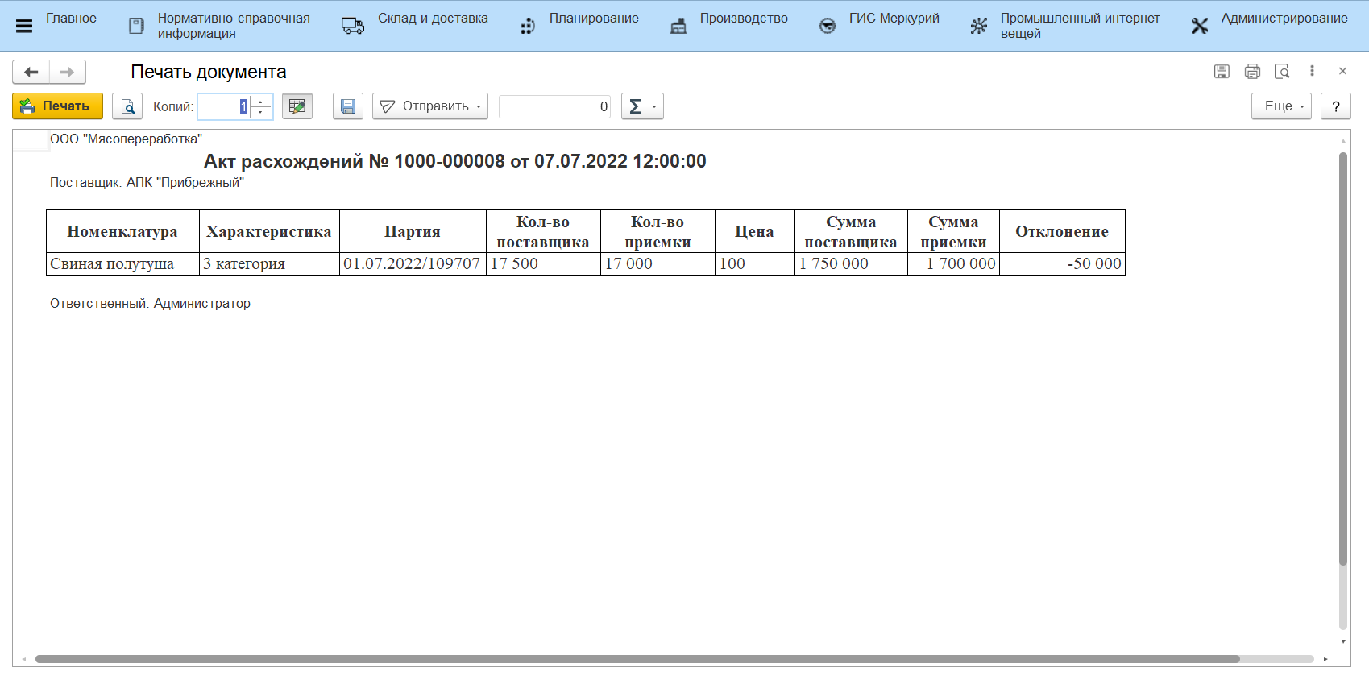The height and width of the screenshot is (680, 1369).
Task: Click the Копий number input field
Action: (x=224, y=106)
